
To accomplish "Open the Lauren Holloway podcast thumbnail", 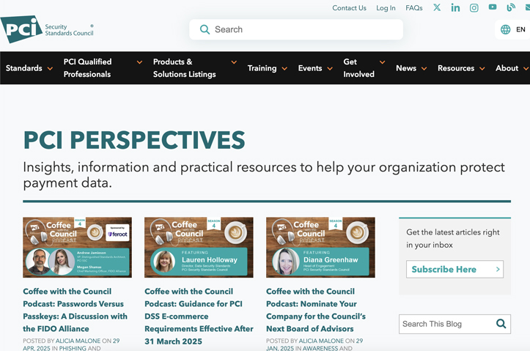I will pyautogui.click(x=199, y=247).
